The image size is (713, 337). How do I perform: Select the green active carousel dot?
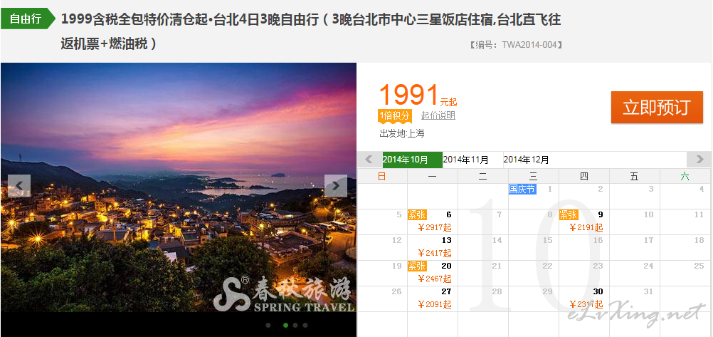coord(285,325)
